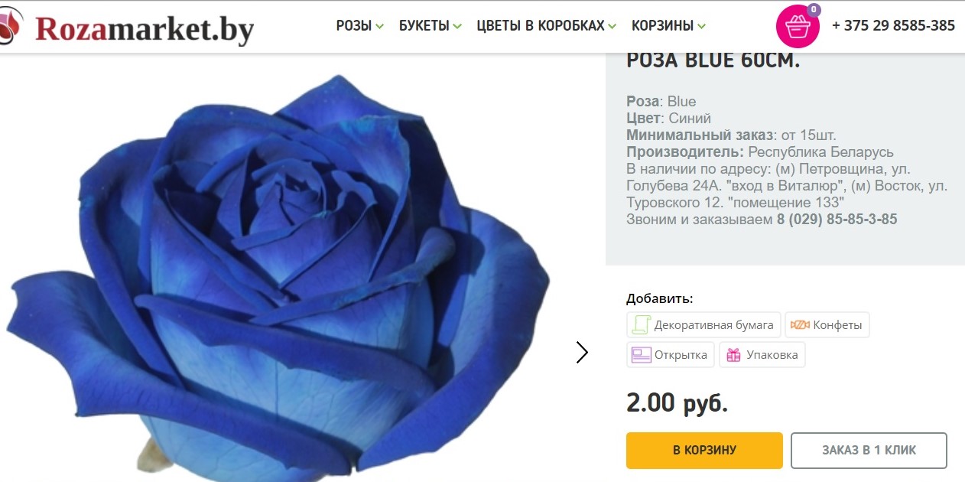Expand the КОРЗИНЫ dropdown chevron
Image resolution: width=965 pixels, height=482 pixels.
(x=702, y=27)
